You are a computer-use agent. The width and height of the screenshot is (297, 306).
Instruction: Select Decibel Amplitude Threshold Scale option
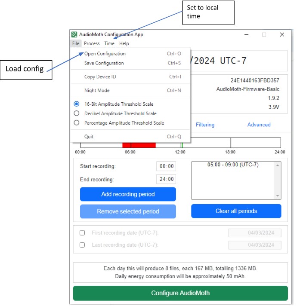(x=120, y=113)
